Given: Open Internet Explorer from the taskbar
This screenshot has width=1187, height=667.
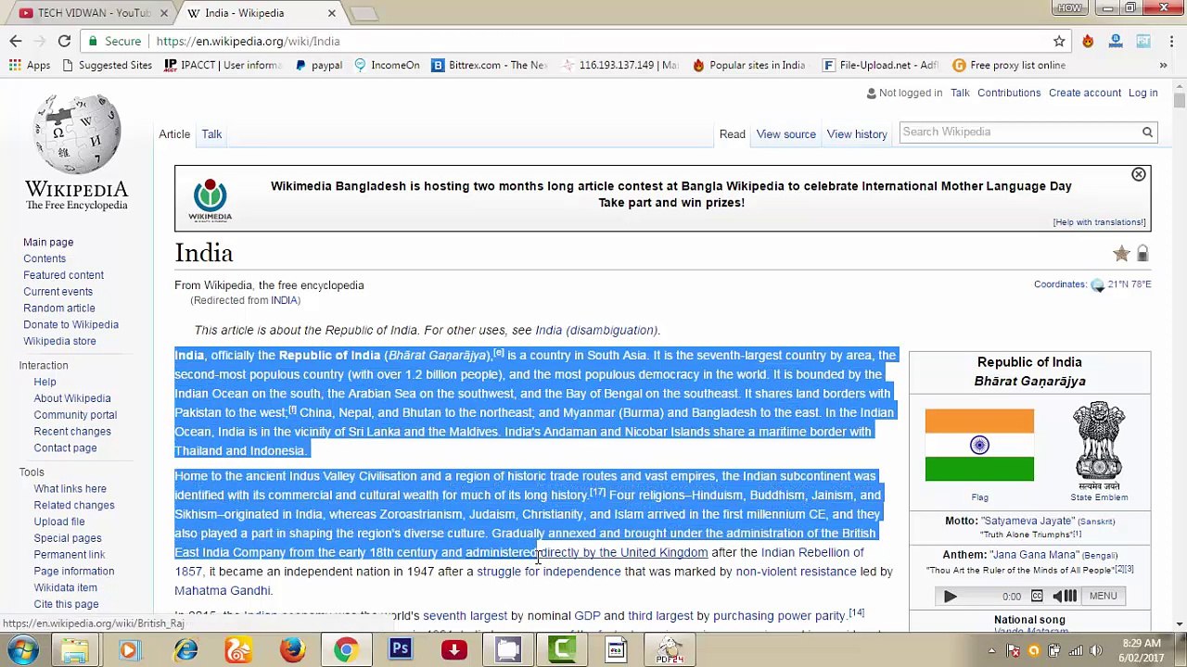Looking at the screenshot, I should (x=185, y=650).
